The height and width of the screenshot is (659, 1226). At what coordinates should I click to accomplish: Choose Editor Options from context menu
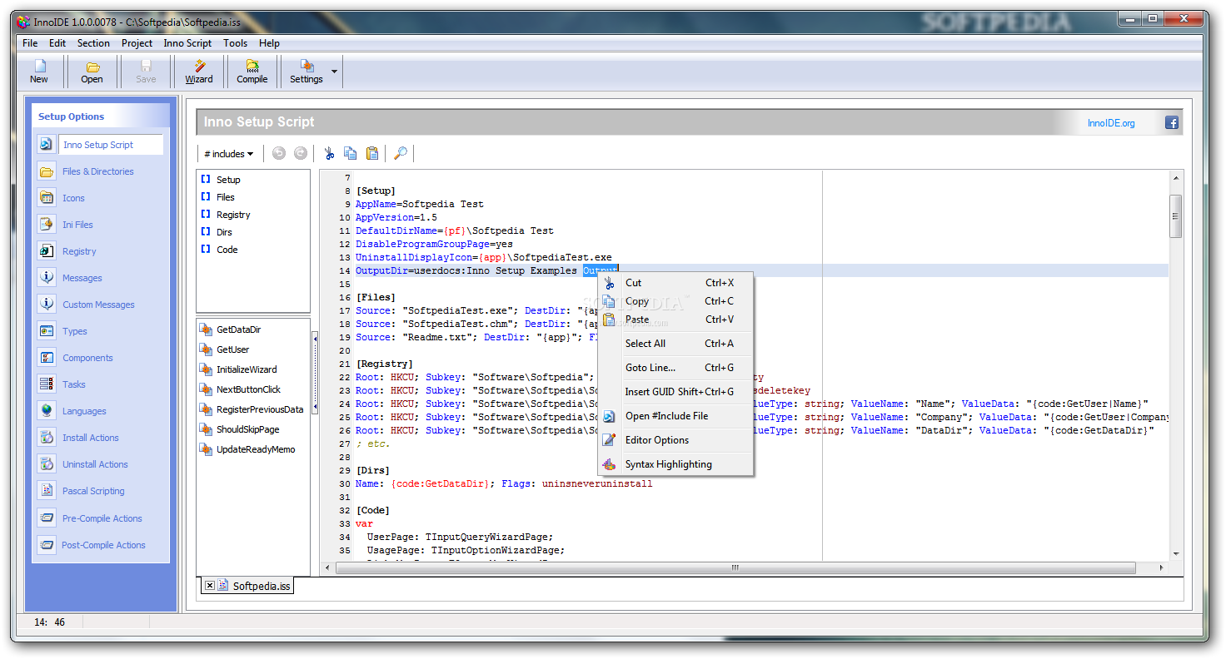[x=675, y=440]
